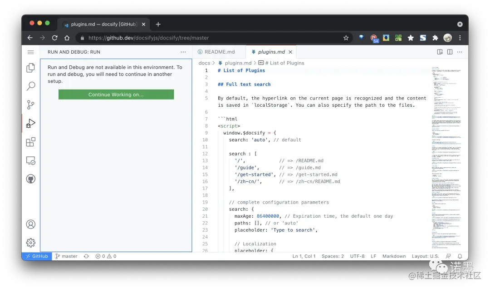490x289 pixels.
Task: Open the Explorer view in activity bar
Action: [x=31, y=68]
